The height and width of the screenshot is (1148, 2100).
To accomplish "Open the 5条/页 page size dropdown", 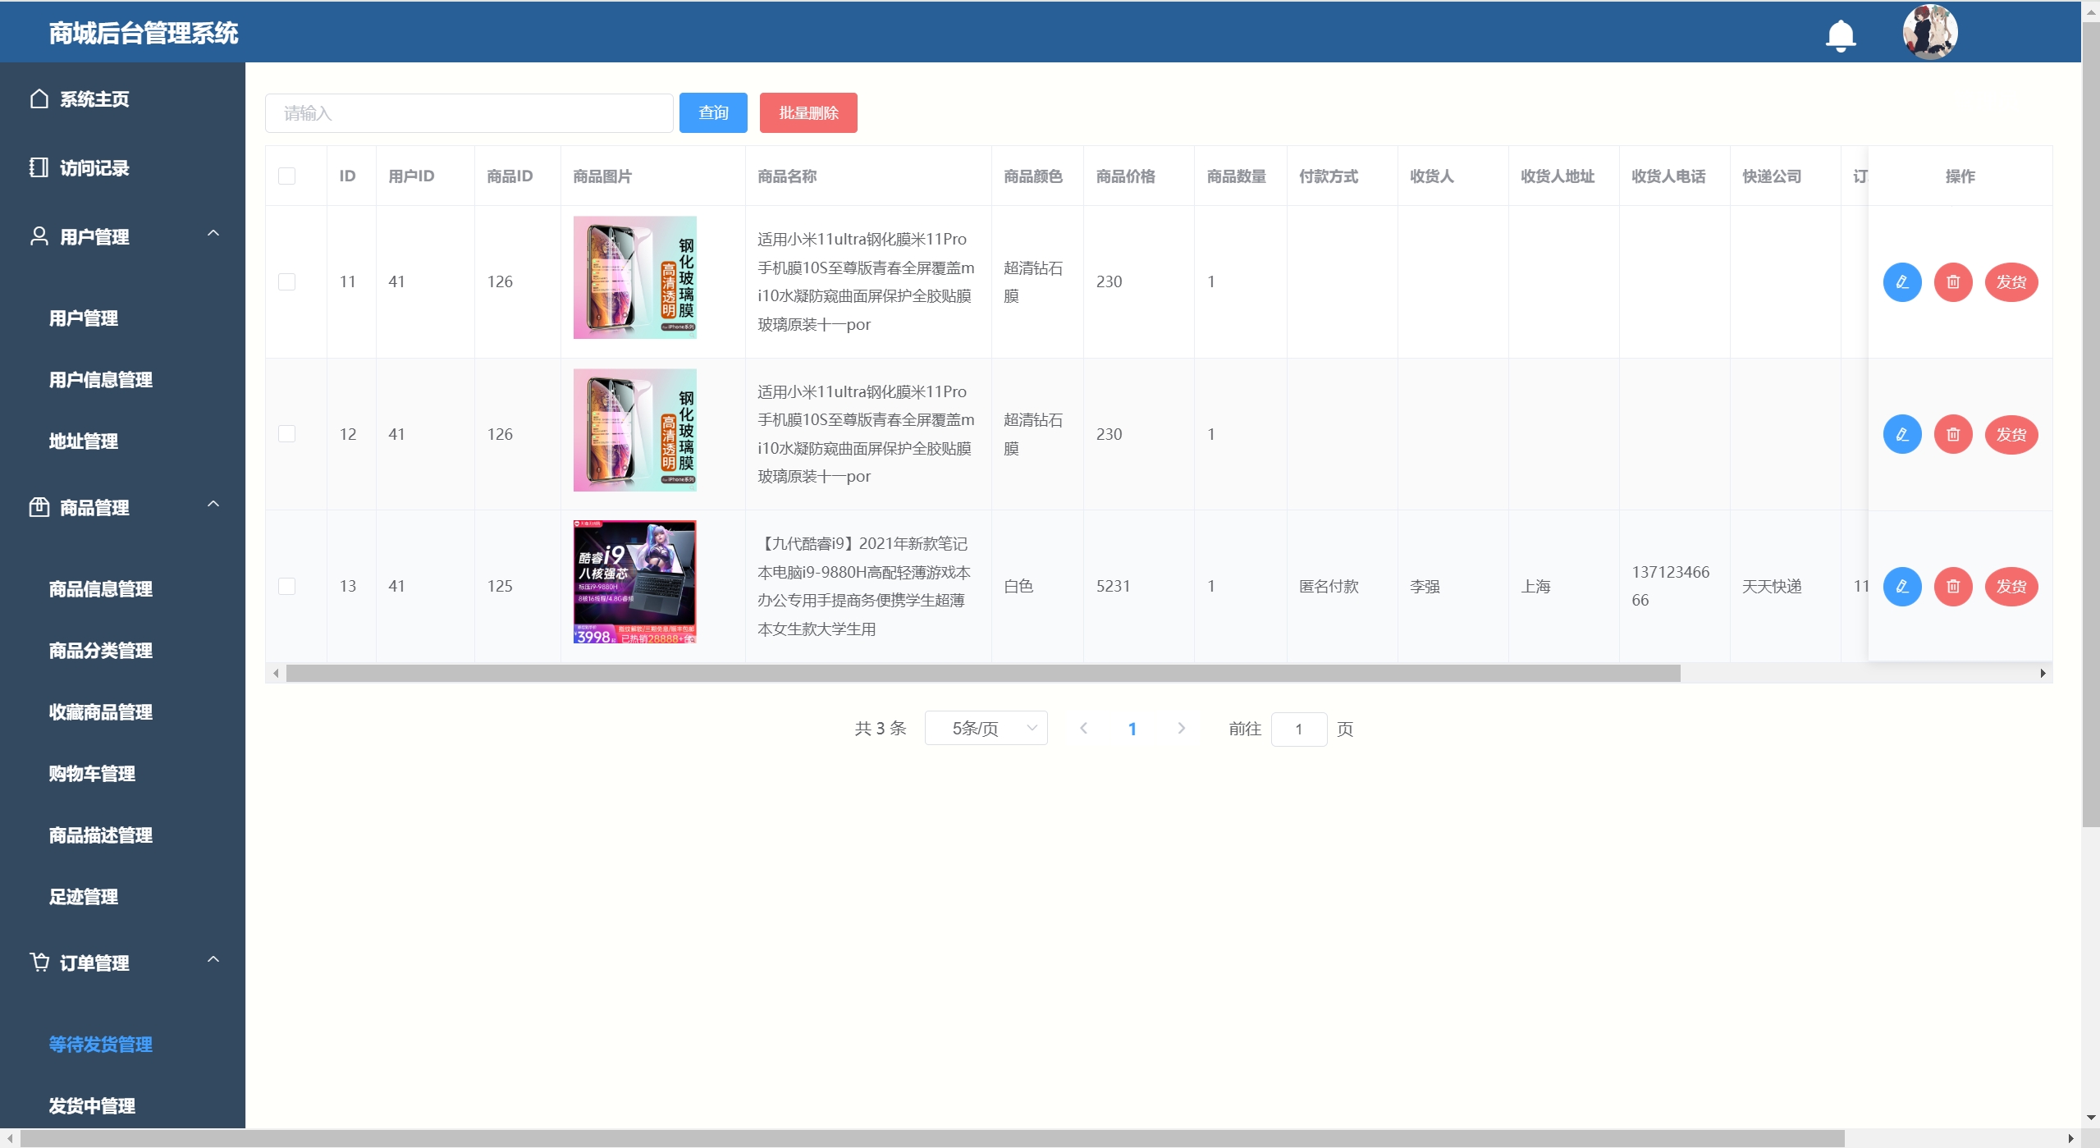I will tap(986, 729).
